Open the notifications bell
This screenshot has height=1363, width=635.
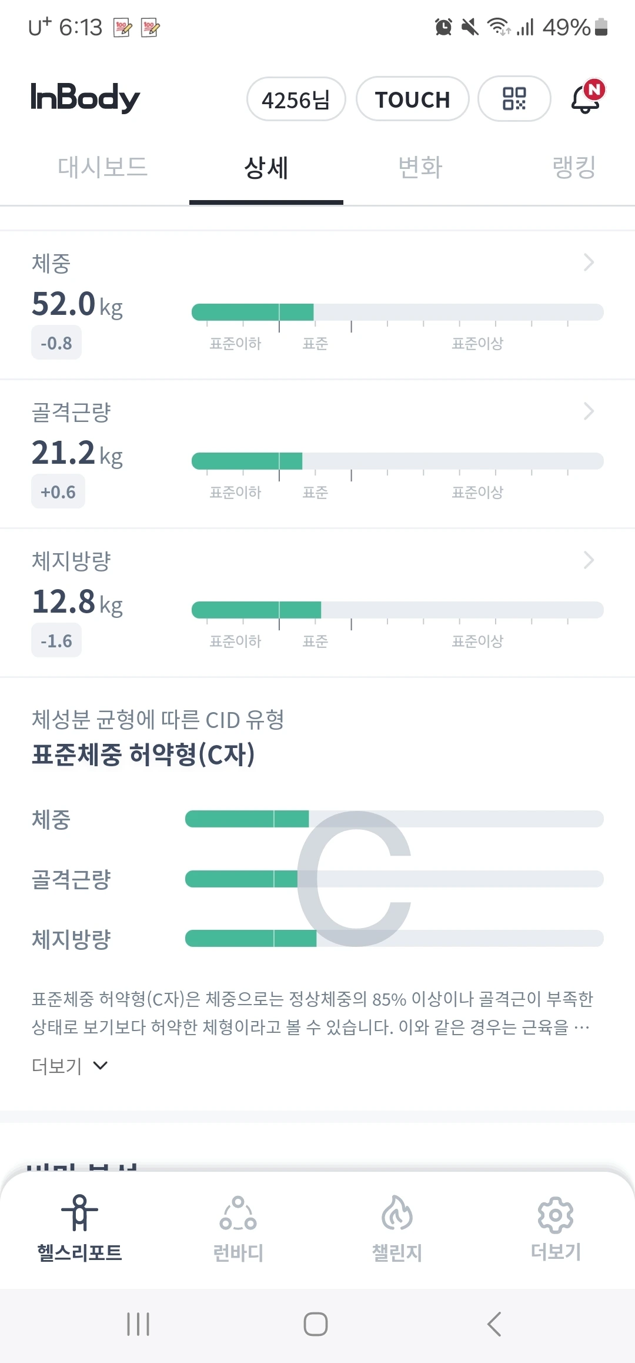tap(586, 98)
